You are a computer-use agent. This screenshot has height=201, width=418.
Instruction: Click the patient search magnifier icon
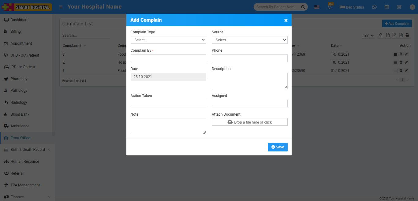point(303,7)
